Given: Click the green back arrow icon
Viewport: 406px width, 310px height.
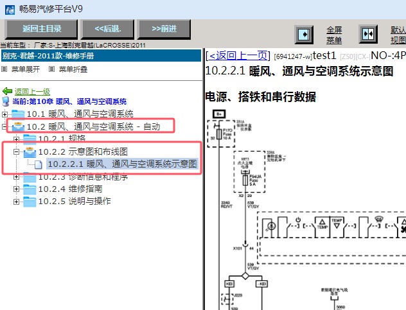Looking at the screenshot, I should [7, 91].
